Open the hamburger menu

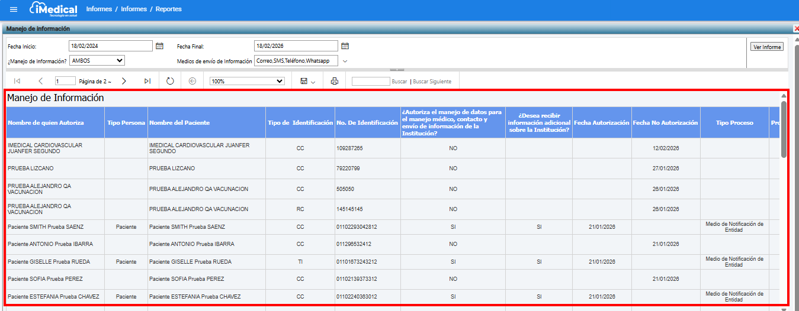[x=14, y=9]
